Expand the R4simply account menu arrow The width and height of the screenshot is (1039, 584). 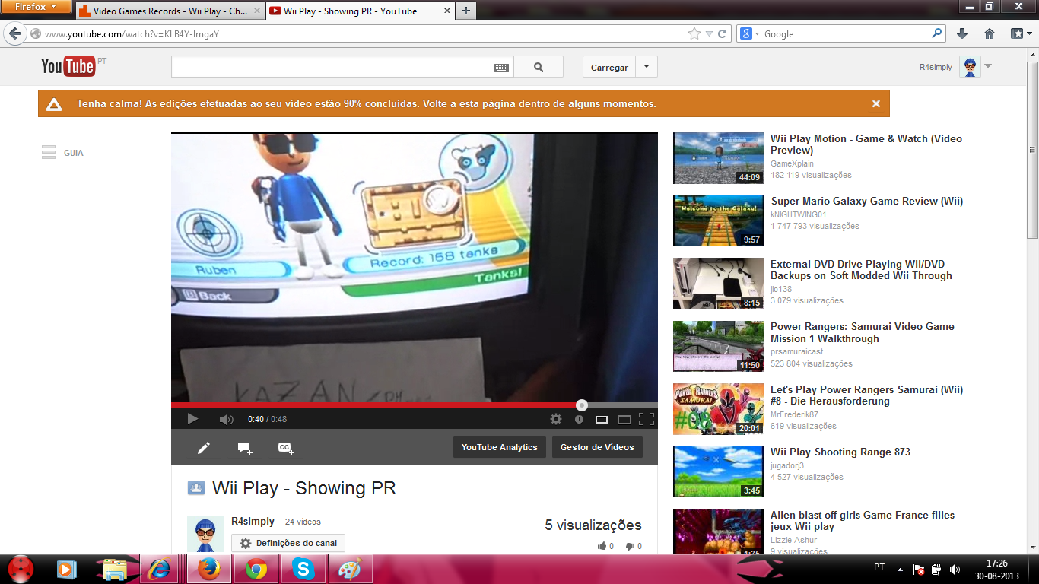pyautogui.click(x=988, y=66)
